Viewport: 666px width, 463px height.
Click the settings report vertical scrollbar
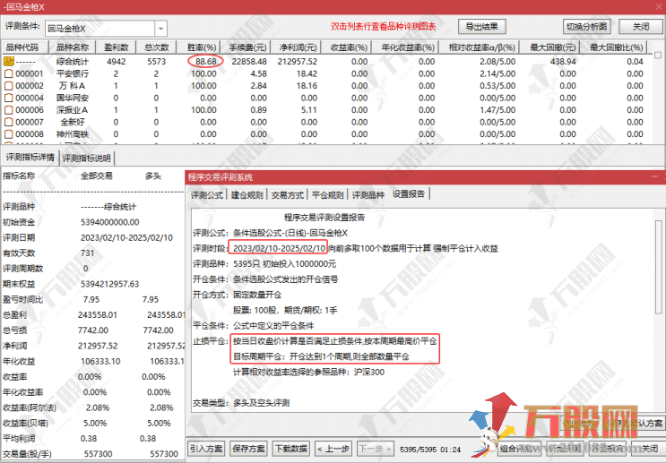click(658, 267)
